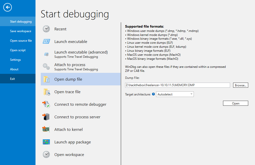Select Save workspace in the sidebar
The height and width of the screenshot is (165, 255).
pos(21,31)
